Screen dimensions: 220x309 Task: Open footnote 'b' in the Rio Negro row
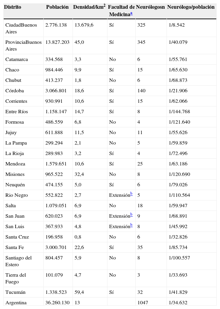click(x=131, y=194)
